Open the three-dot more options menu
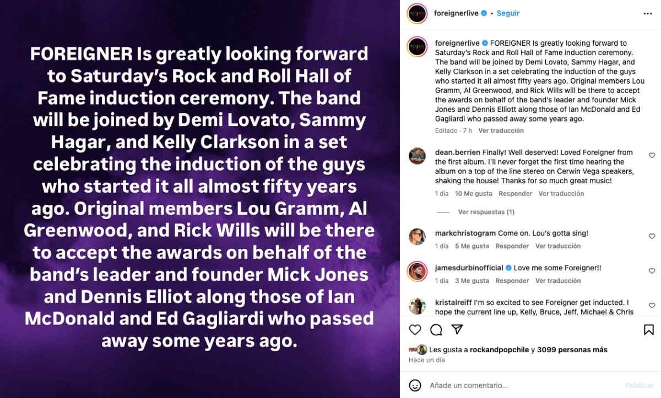The width and height of the screenshot is (661, 398). [648, 14]
